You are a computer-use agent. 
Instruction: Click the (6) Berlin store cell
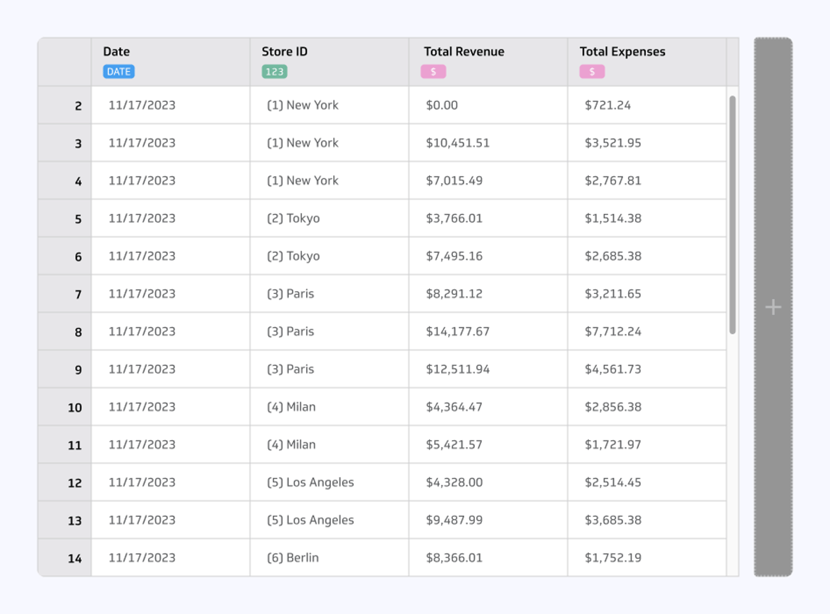(329, 558)
